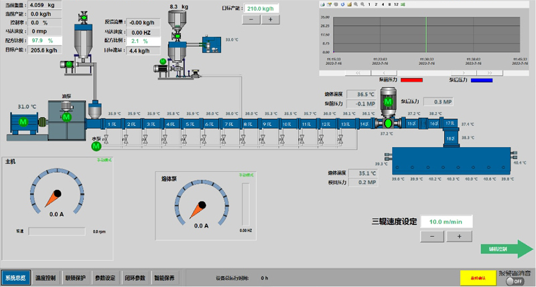Viewport: 536px width, 287px height.
Task: Click the first icon in trend toolbar
Action: click(322, 5)
